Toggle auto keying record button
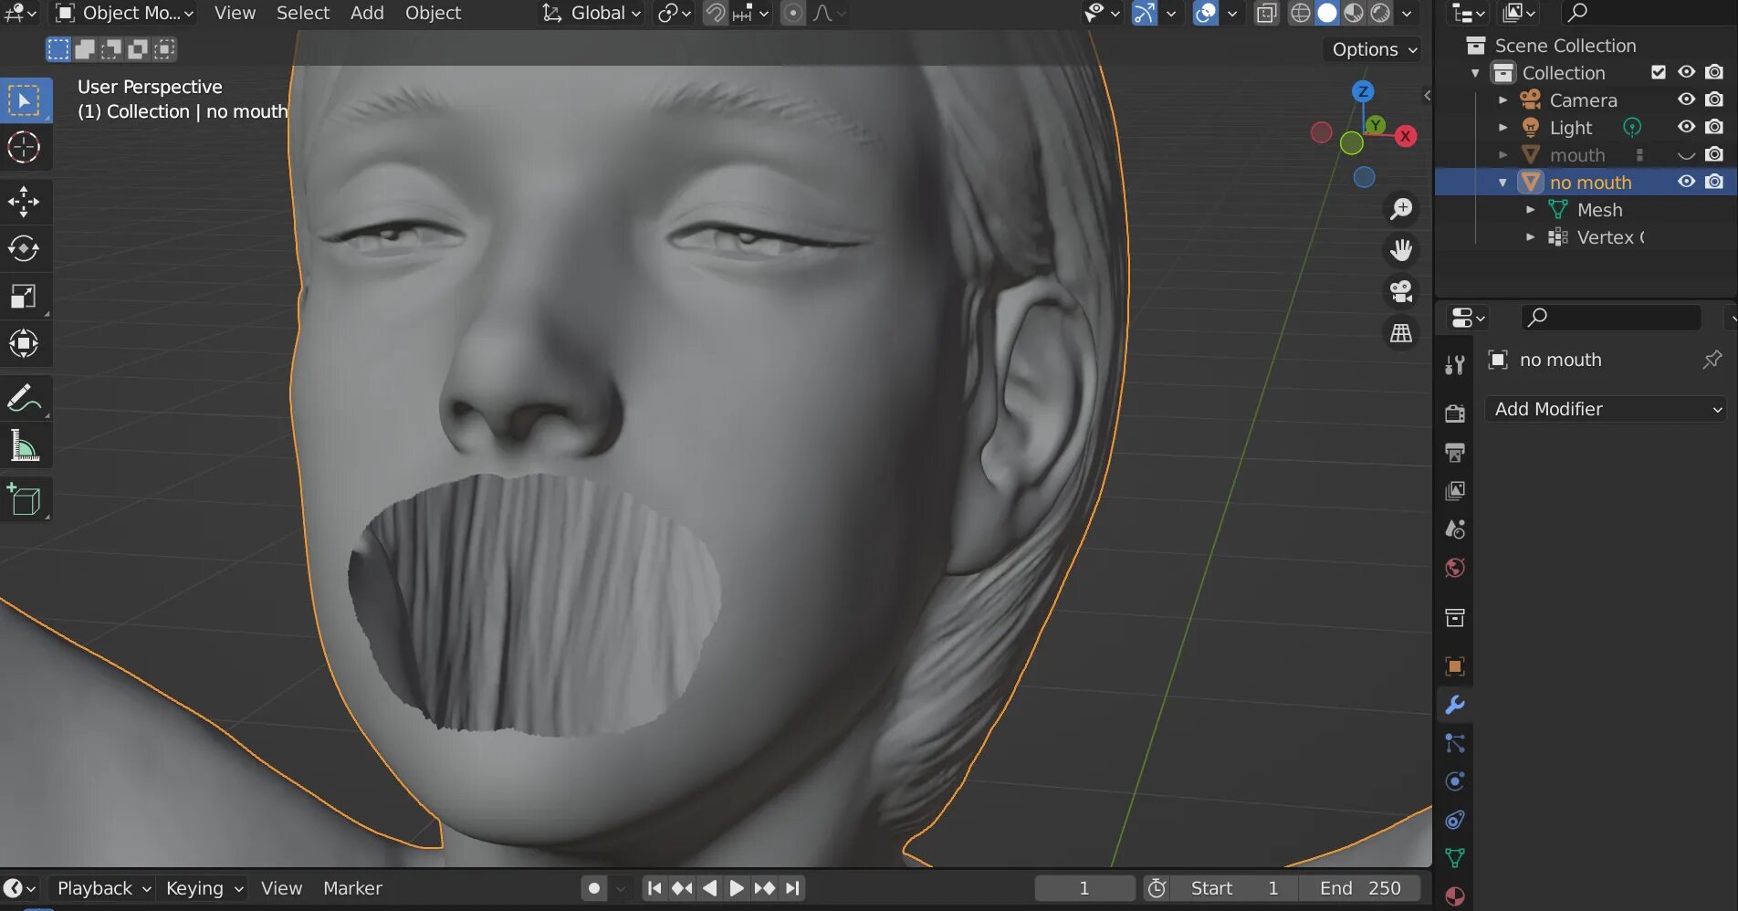Screen dimensions: 1738x911 [593, 888]
